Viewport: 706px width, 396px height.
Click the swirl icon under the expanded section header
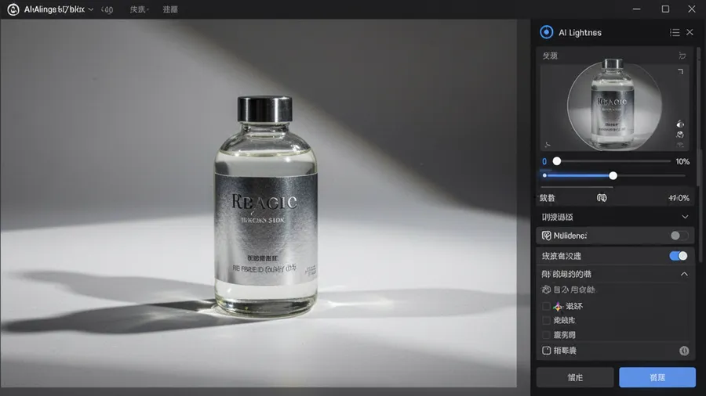pos(546,290)
